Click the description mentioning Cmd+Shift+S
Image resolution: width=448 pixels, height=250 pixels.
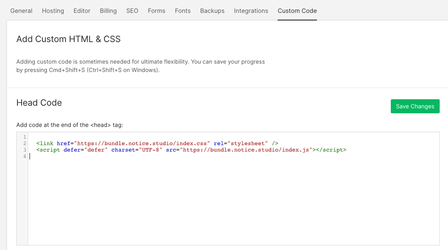[141, 66]
